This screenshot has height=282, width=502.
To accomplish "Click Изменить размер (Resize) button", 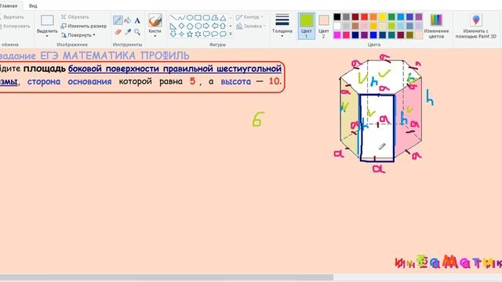I will click(x=84, y=26).
